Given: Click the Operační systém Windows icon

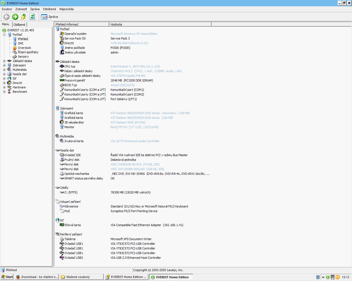Looking at the screenshot, I should click(x=62, y=34).
